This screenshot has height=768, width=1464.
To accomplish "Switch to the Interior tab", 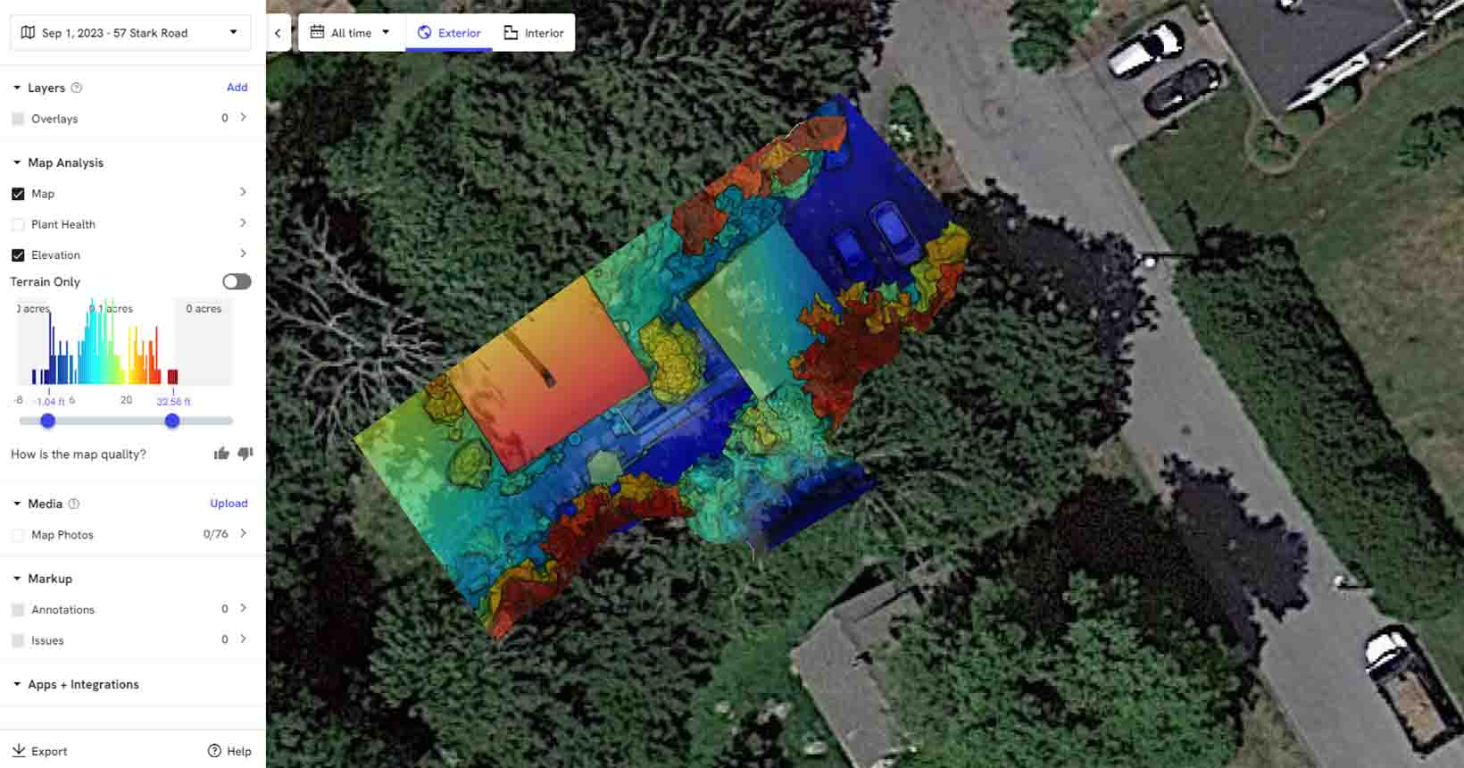I will pyautogui.click(x=534, y=33).
